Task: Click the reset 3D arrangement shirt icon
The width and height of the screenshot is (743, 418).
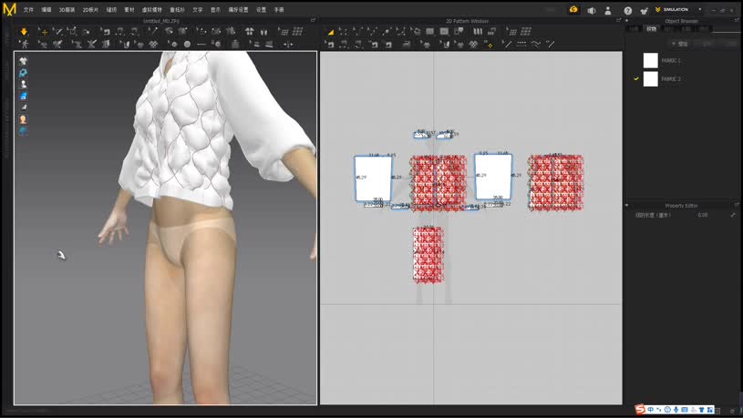Action: coord(250,32)
